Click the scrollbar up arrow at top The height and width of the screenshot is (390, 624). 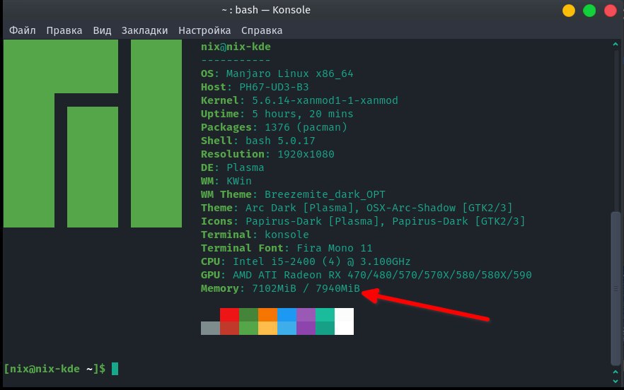tap(616, 45)
